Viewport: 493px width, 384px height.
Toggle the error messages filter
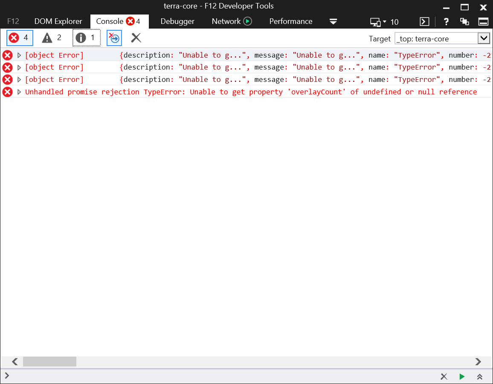19,38
